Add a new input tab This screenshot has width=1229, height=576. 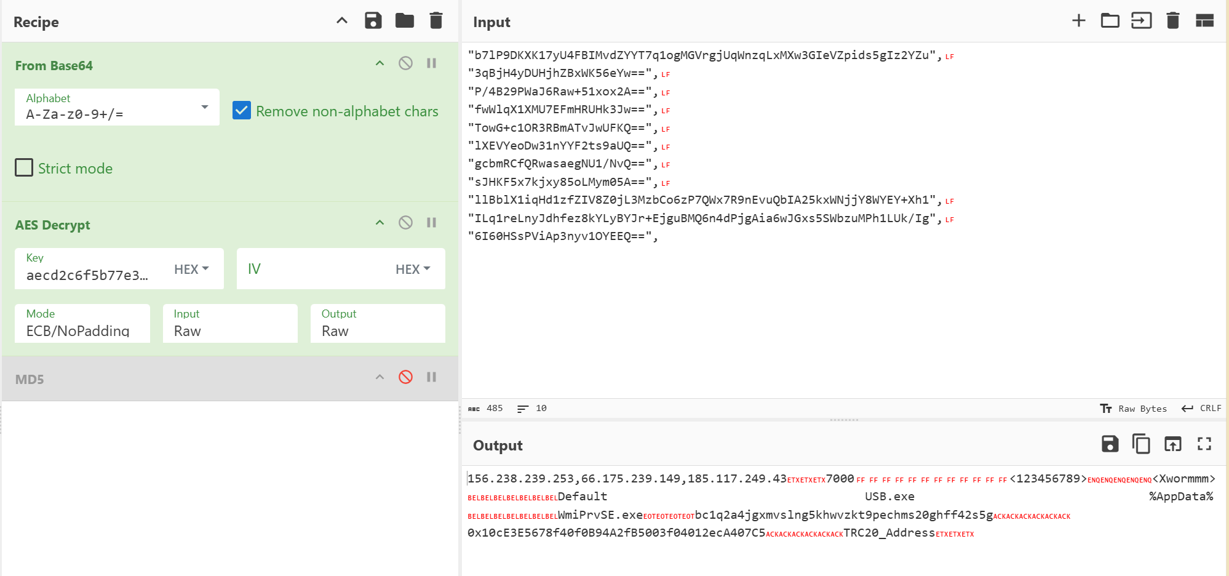tap(1079, 20)
